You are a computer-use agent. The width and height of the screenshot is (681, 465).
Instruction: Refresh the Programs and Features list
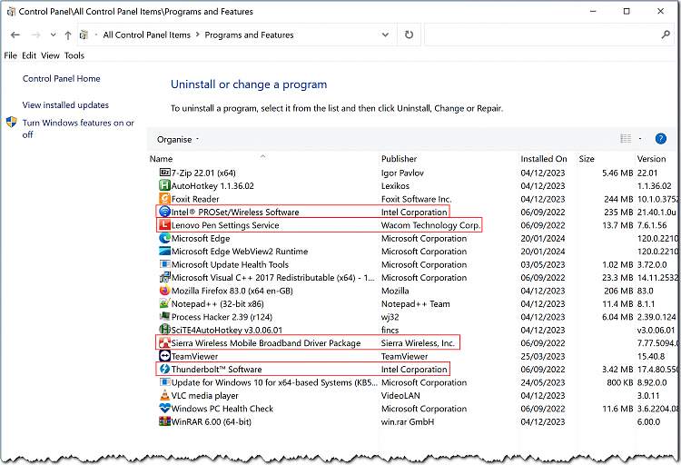pyautogui.click(x=409, y=35)
